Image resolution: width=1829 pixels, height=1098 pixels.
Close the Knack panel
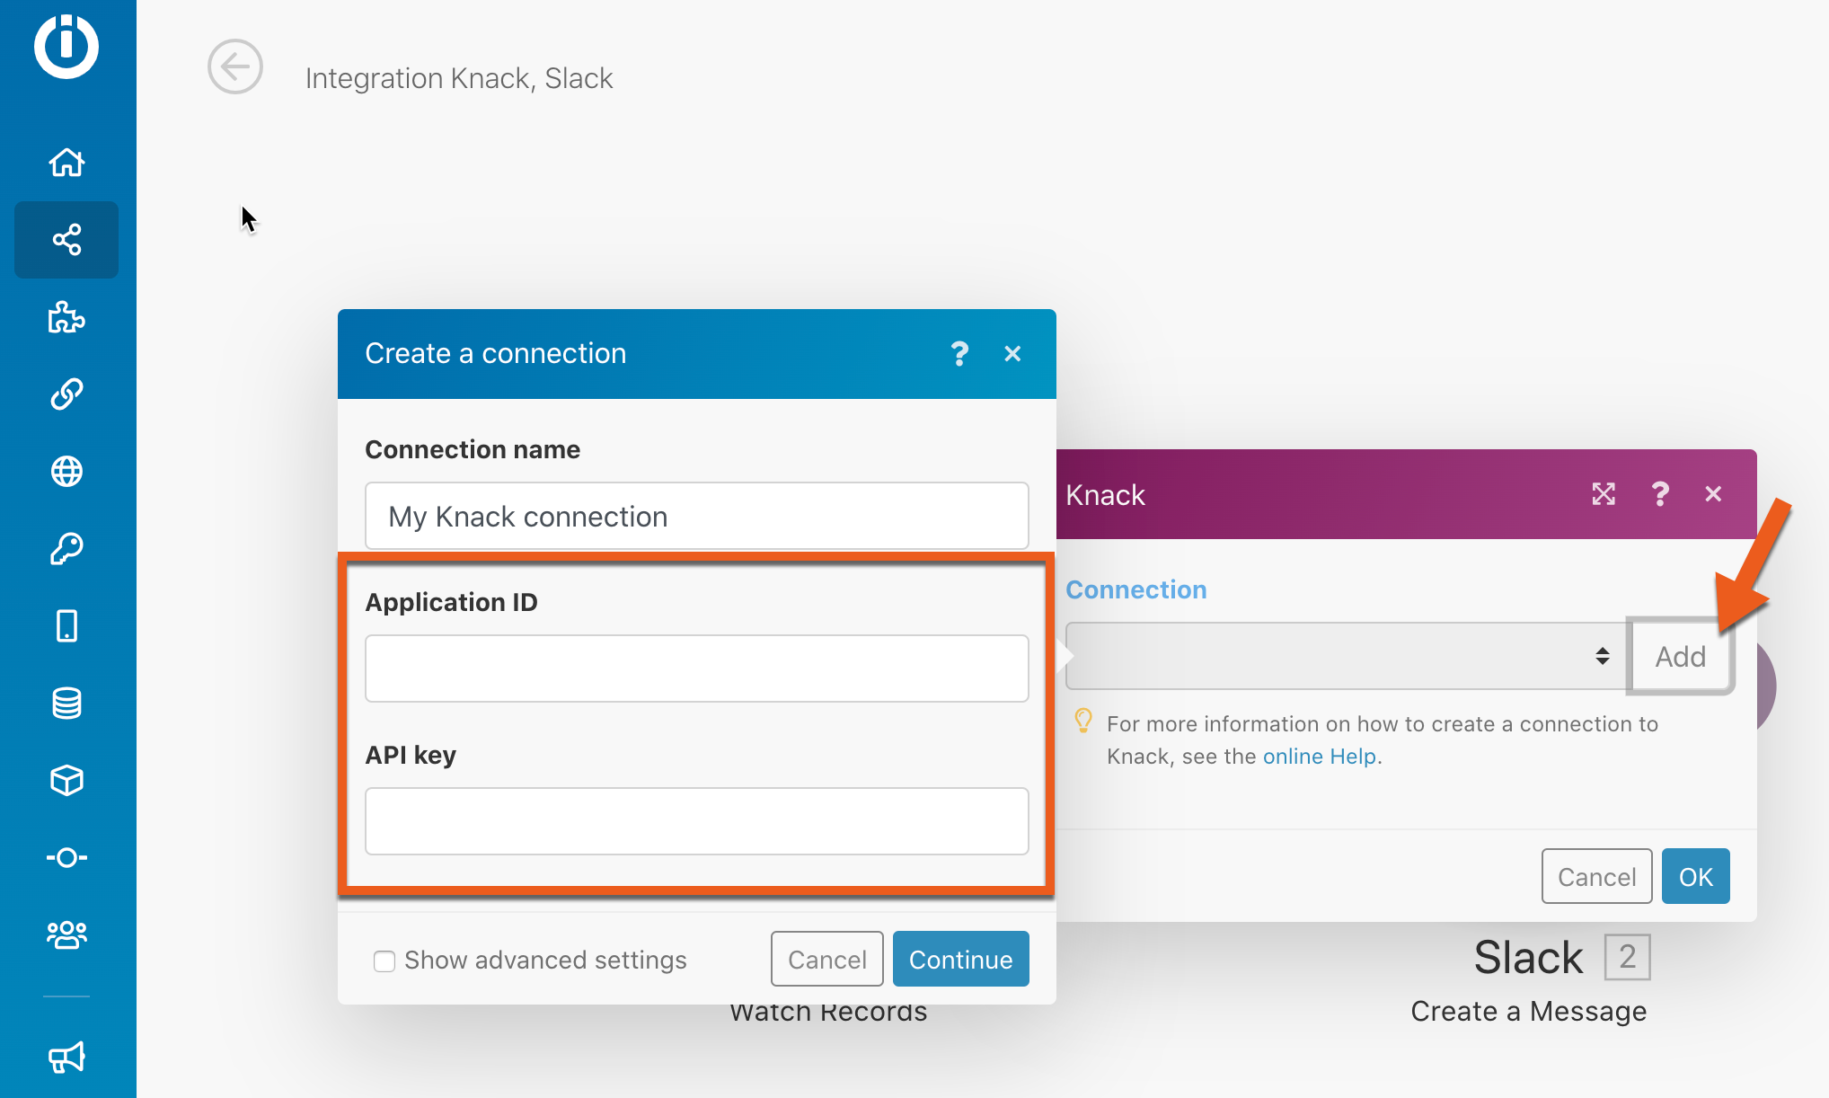[x=1713, y=494]
